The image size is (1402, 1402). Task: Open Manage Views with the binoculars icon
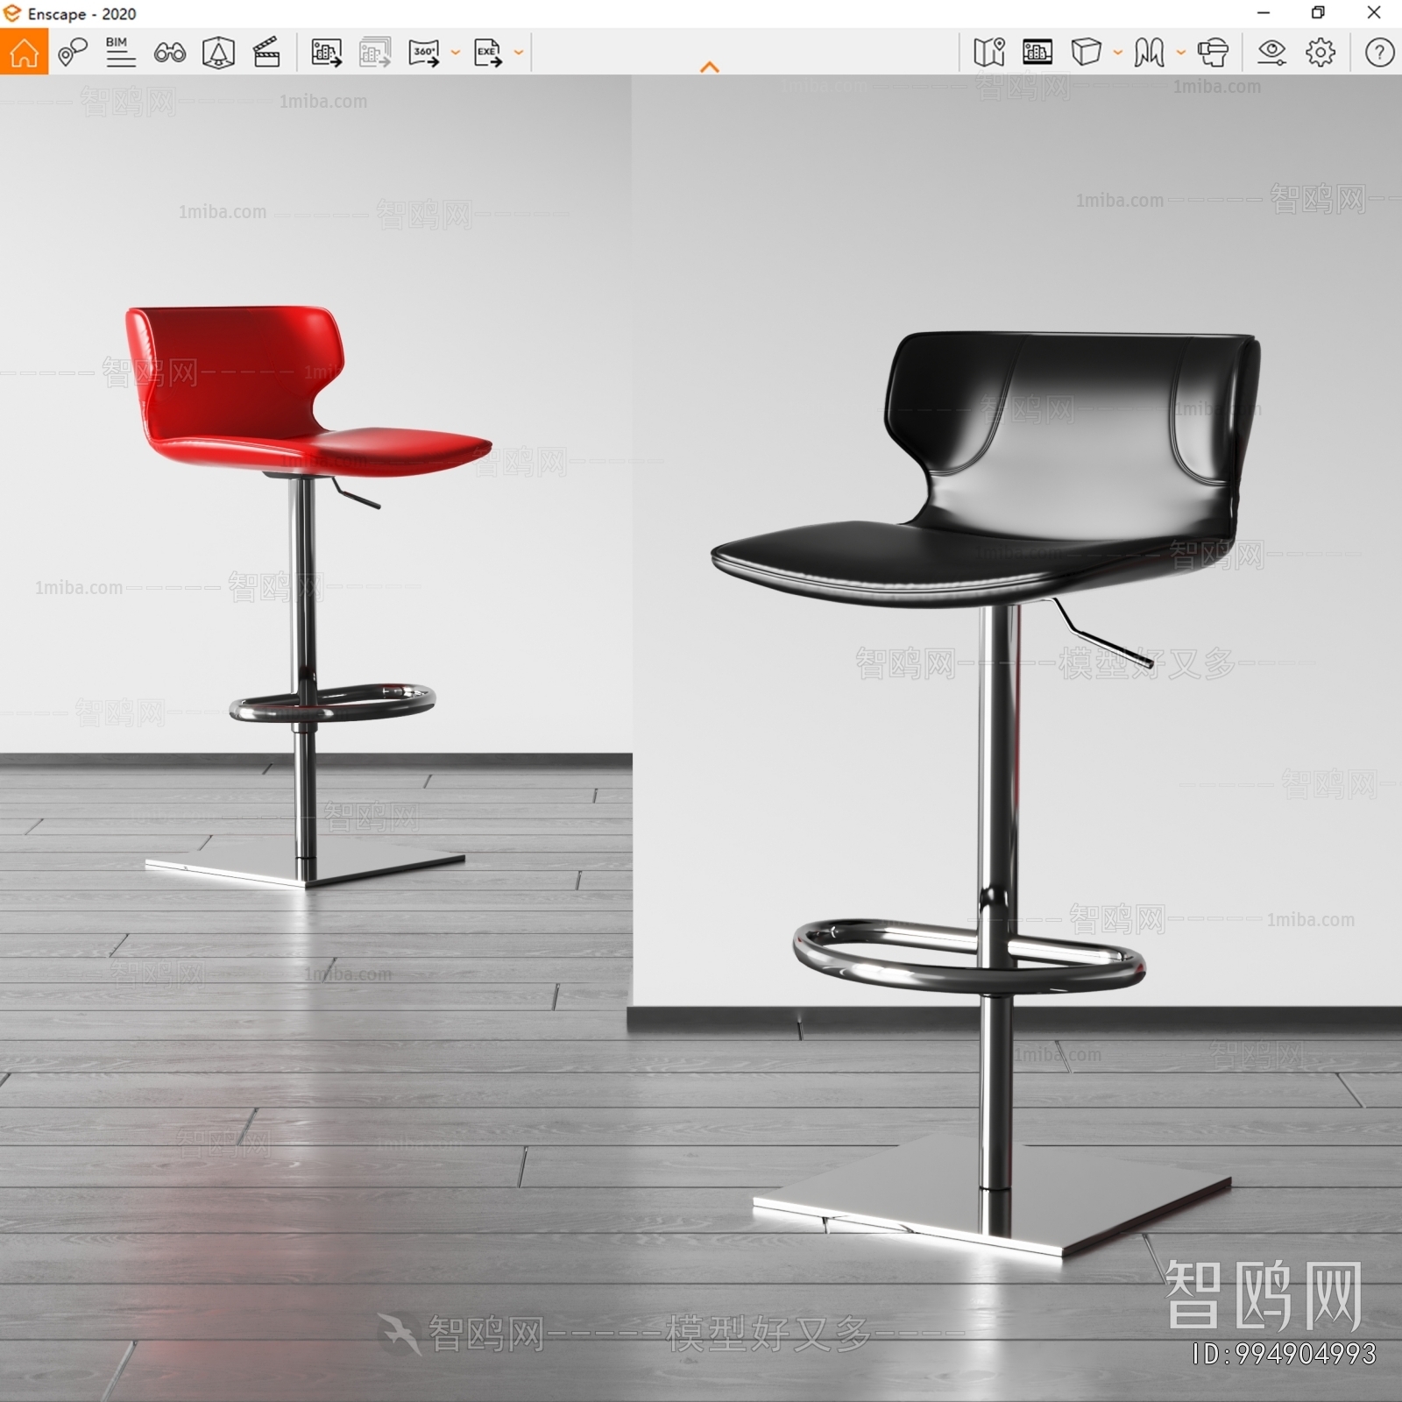[x=169, y=53]
